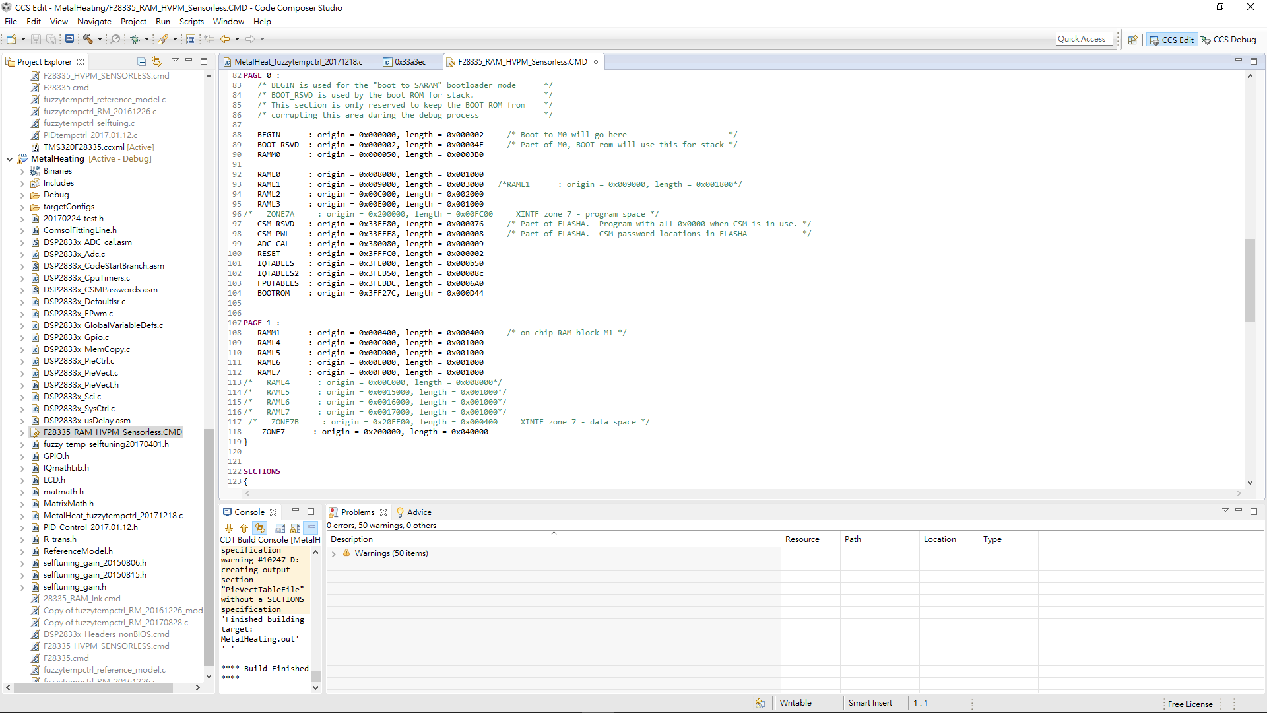Open the Project menu

click(x=133, y=22)
